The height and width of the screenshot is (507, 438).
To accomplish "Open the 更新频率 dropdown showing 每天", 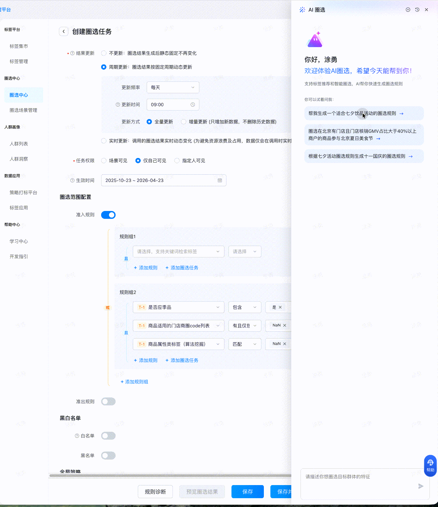I will [x=173, y=87].
